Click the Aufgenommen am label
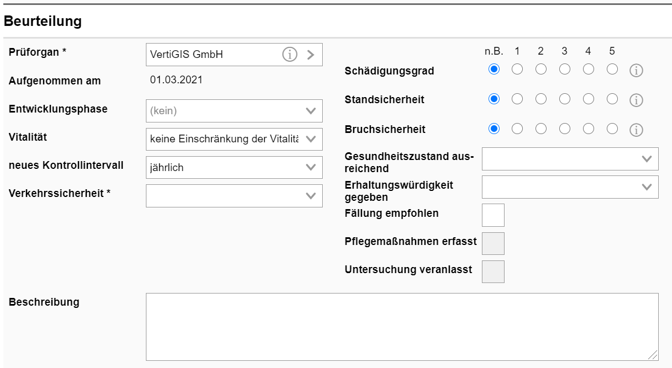This screenshot has height=368, width=672. [55, 81]
